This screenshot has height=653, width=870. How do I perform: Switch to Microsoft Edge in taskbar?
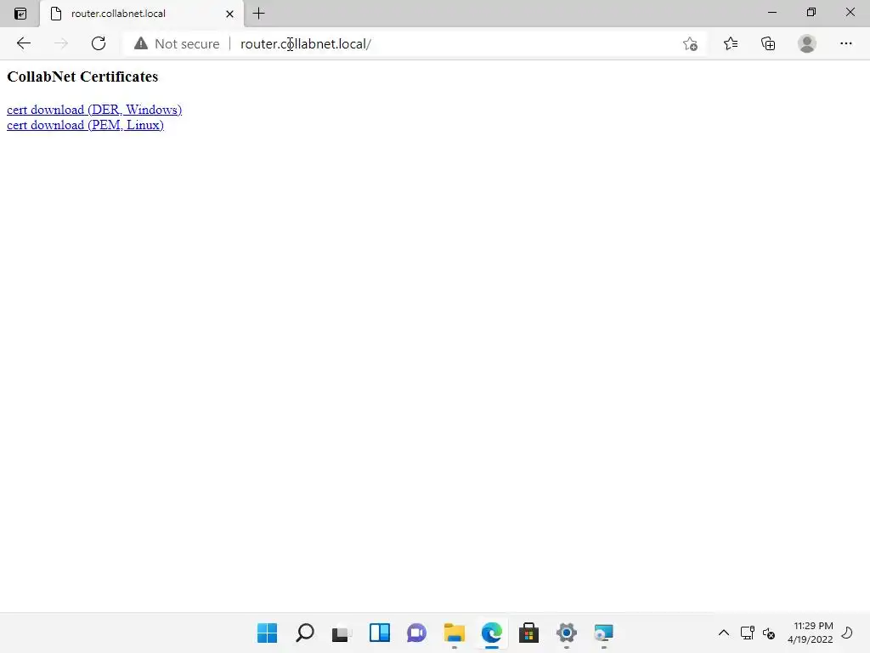(x=492, y=633)
